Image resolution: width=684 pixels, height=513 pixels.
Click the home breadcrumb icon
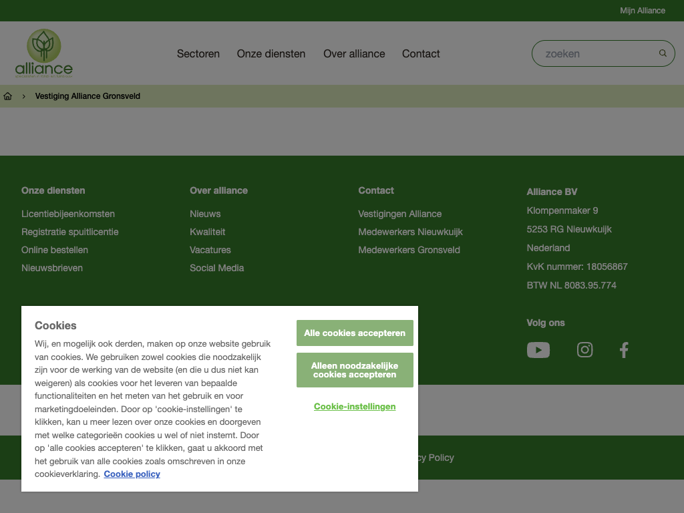point(8,96)
